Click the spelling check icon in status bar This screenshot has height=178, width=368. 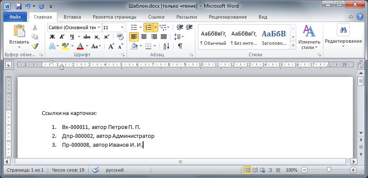[95, 170]
